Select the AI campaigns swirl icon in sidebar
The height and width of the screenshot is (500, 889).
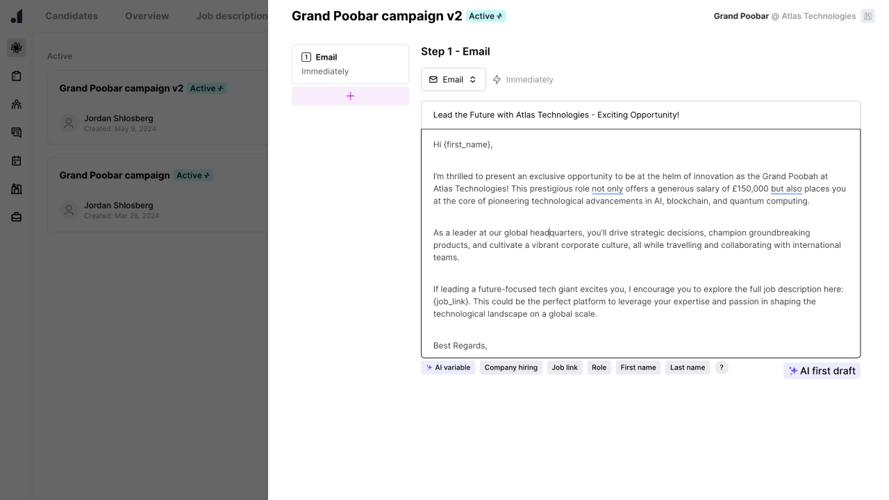(15, 47)
